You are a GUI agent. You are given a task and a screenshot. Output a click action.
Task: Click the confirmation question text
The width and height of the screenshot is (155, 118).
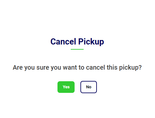point(77,68)
